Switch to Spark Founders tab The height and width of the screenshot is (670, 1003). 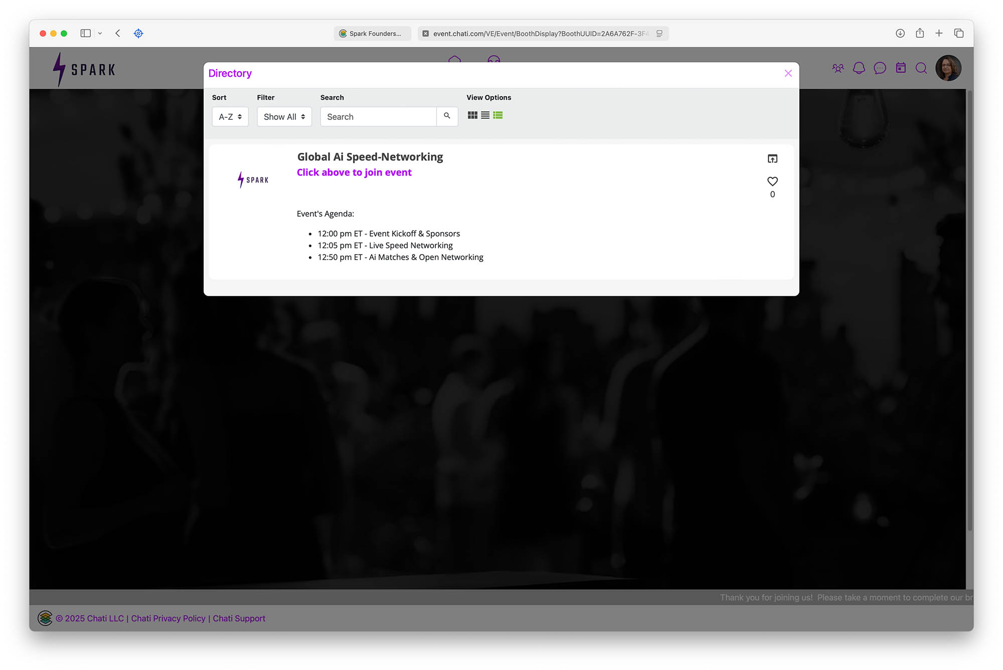(372, 34)
